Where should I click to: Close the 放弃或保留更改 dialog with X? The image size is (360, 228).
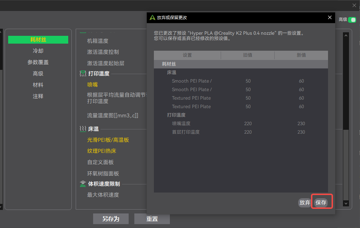[329, 17]
